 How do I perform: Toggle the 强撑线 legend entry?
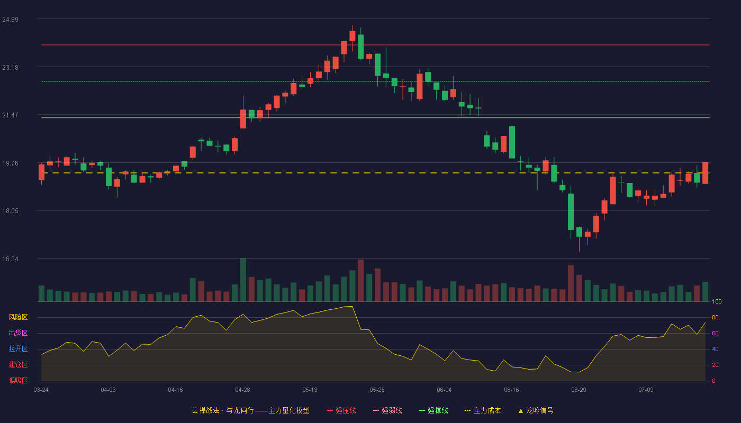pyautogui.click(x=433, y=410)
